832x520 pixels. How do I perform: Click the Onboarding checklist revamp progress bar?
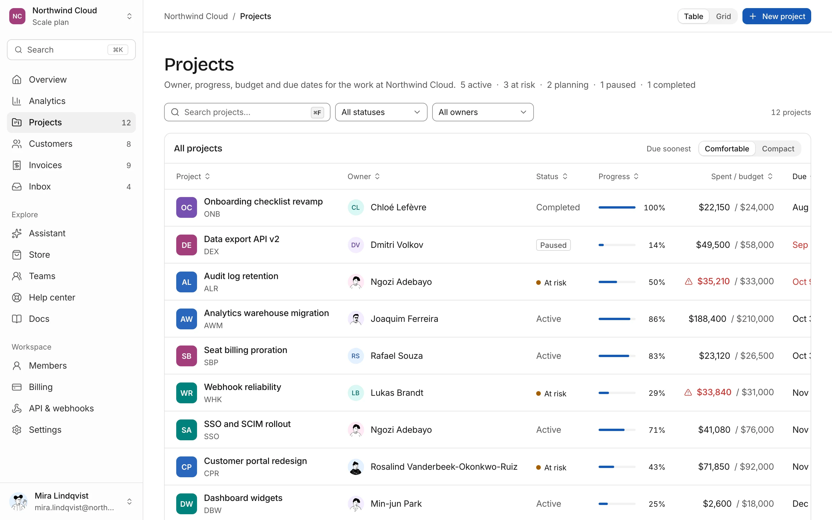[x=617, y=207]
